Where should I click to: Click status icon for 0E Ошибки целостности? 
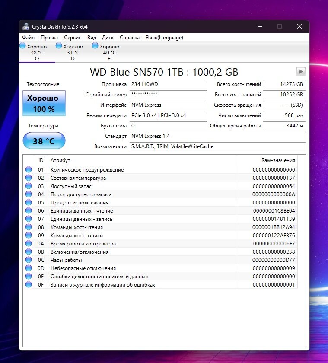click(x=29, y=276)
